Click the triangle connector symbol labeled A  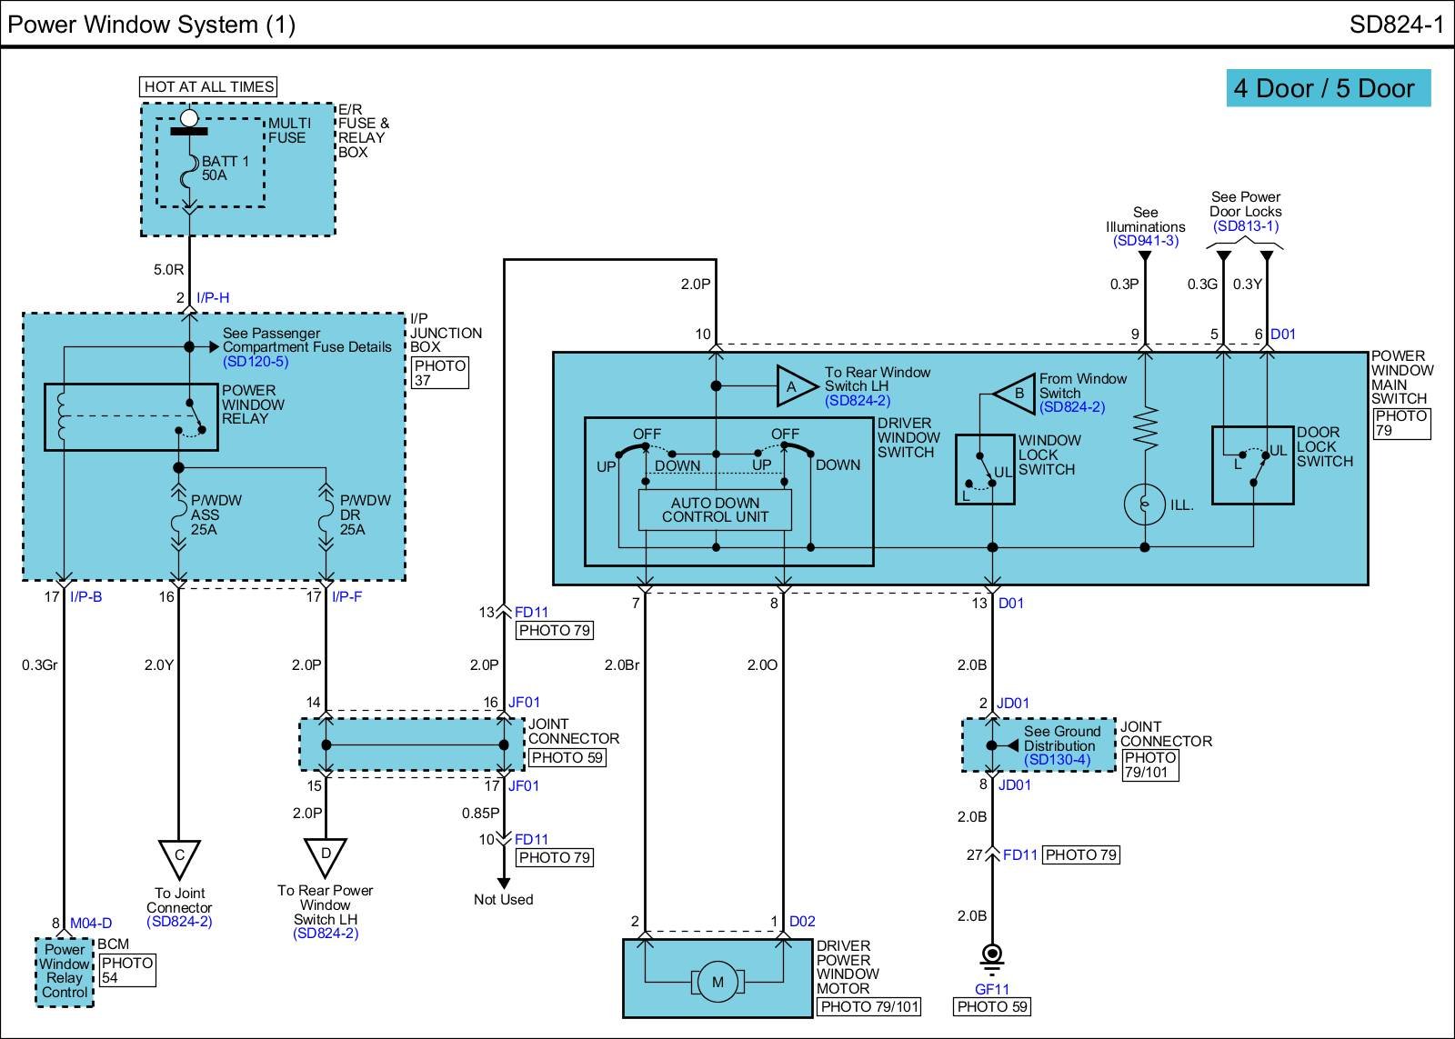pyautogui.click(x=795, y=387)
